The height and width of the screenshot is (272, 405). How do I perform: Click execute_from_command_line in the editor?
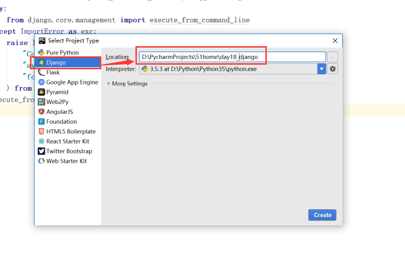click(x=200, y=20)
